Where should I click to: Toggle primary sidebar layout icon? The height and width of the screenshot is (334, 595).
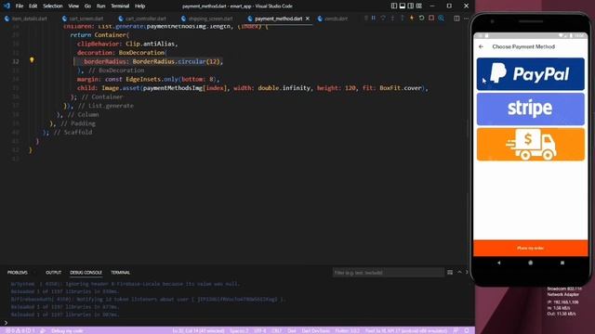pos(394,6)
